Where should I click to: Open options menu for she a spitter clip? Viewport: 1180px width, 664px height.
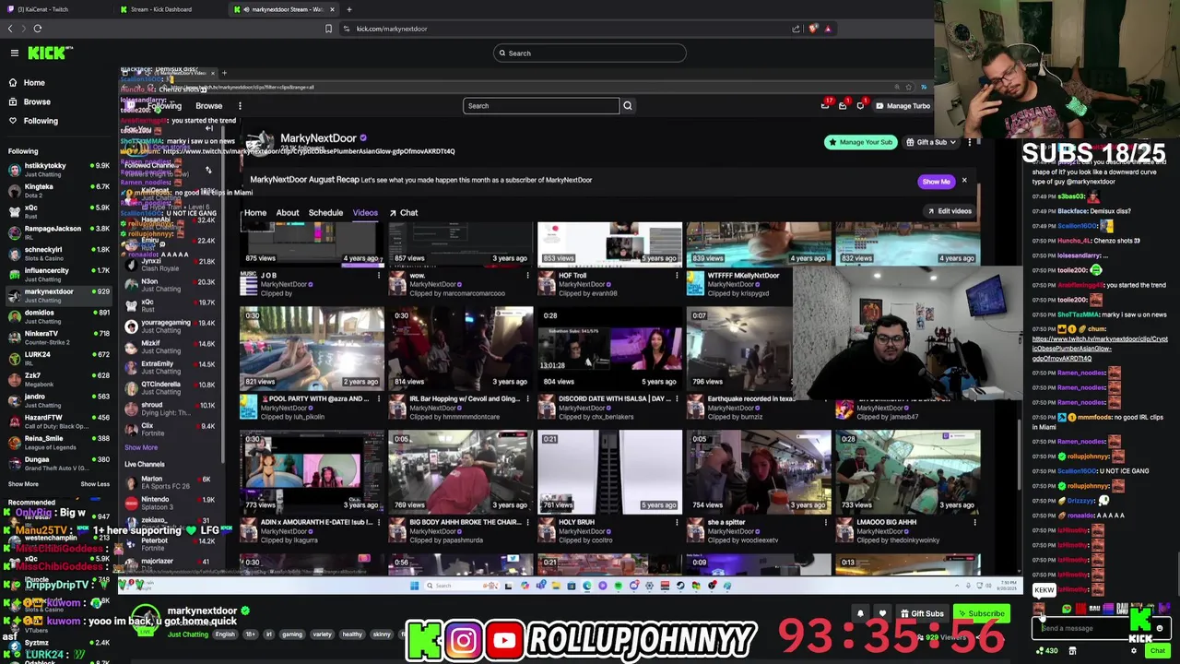[826, 523]
